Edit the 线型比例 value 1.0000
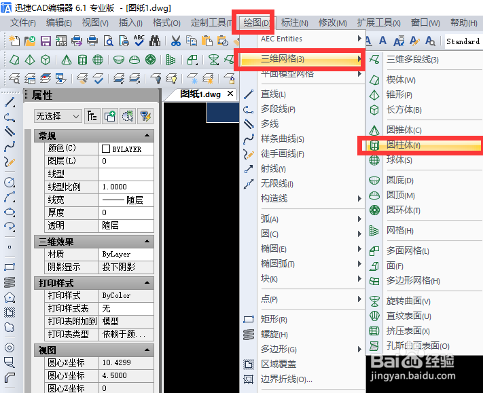This screenshot has height=393, width=483. pos(126,187)
